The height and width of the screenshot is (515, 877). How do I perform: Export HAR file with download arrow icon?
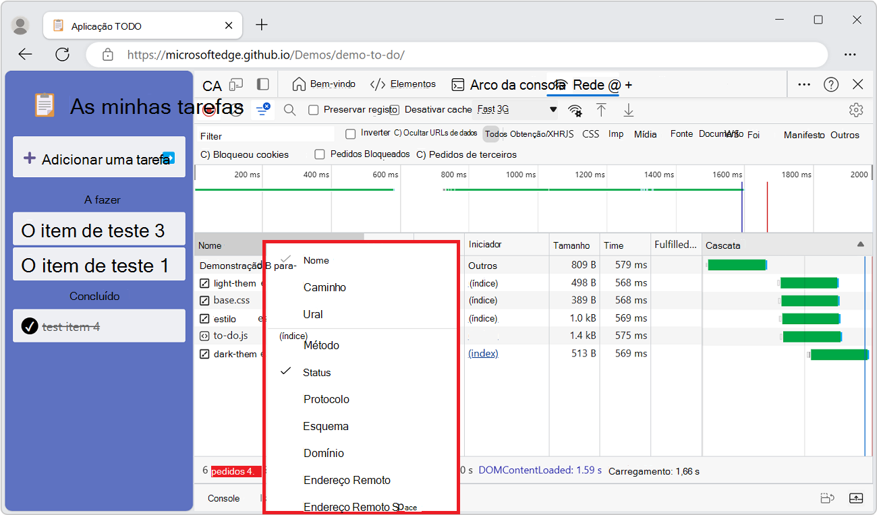pos(628,109)
